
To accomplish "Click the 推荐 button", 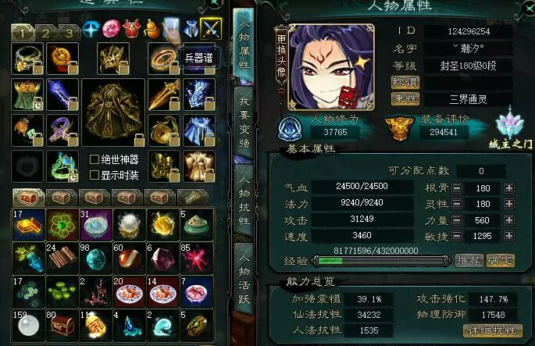I will [x=469, y=261].
